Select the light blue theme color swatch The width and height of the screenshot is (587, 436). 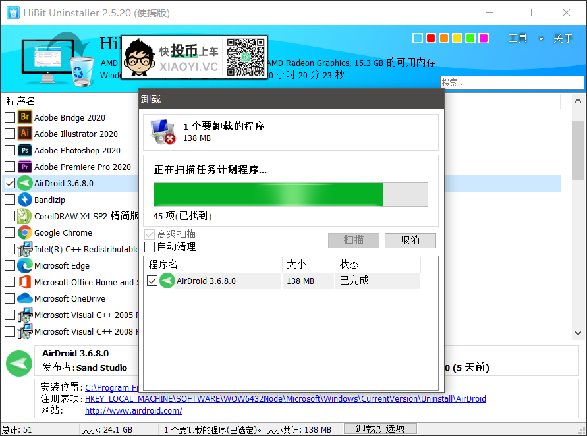click(x=418, y=38)
